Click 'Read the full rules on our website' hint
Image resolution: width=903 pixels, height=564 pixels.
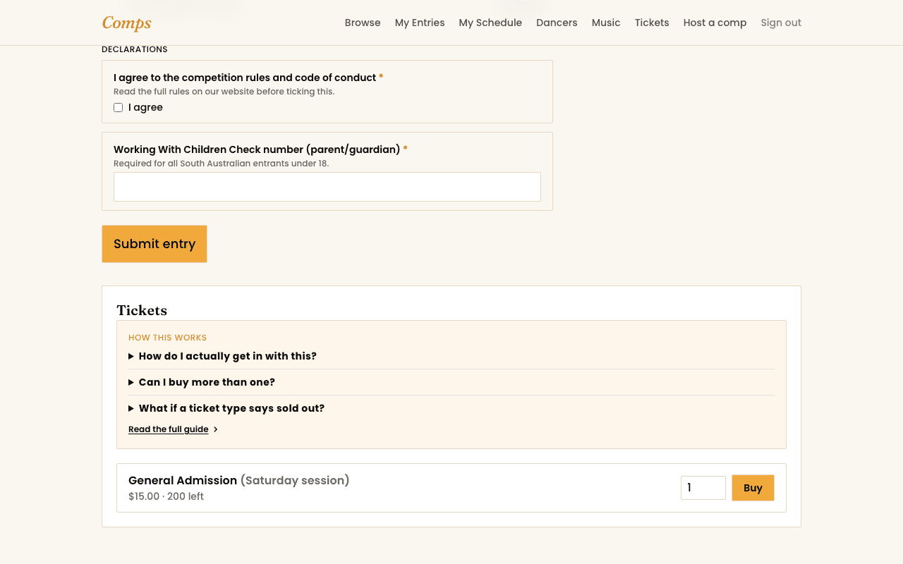224,92
